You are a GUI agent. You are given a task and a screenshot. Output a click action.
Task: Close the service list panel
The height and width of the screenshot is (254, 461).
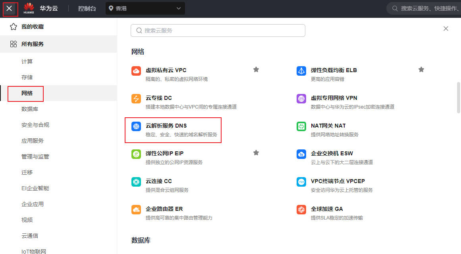tap(446, 29)
